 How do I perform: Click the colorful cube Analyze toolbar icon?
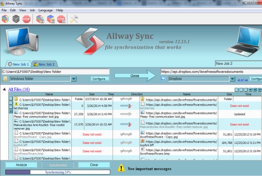pos(5,19)
